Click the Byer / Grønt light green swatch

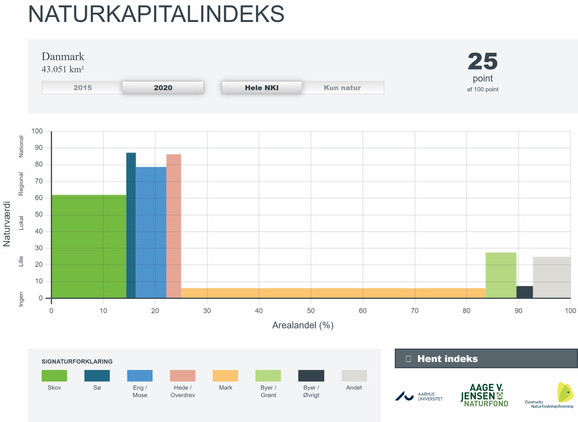click(268, 376)
